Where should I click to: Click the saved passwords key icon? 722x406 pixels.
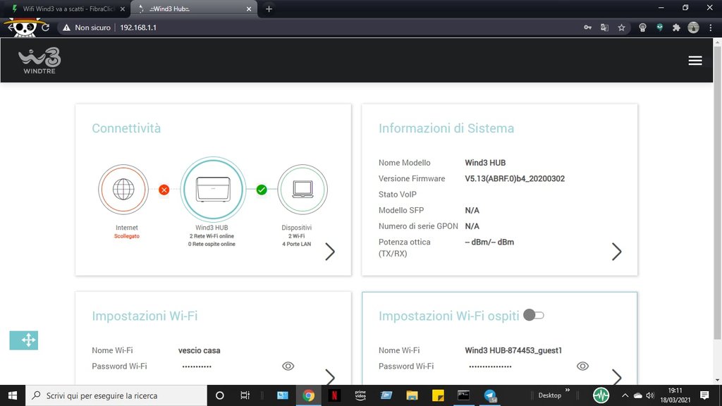[587, 27]
